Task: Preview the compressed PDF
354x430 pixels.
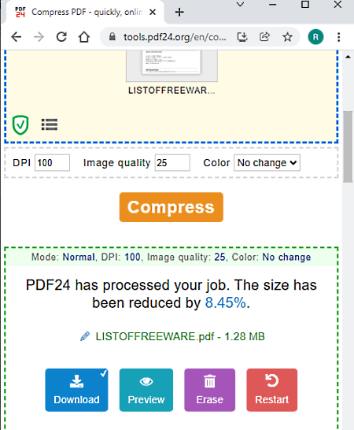Action: (x=146, y=390)
